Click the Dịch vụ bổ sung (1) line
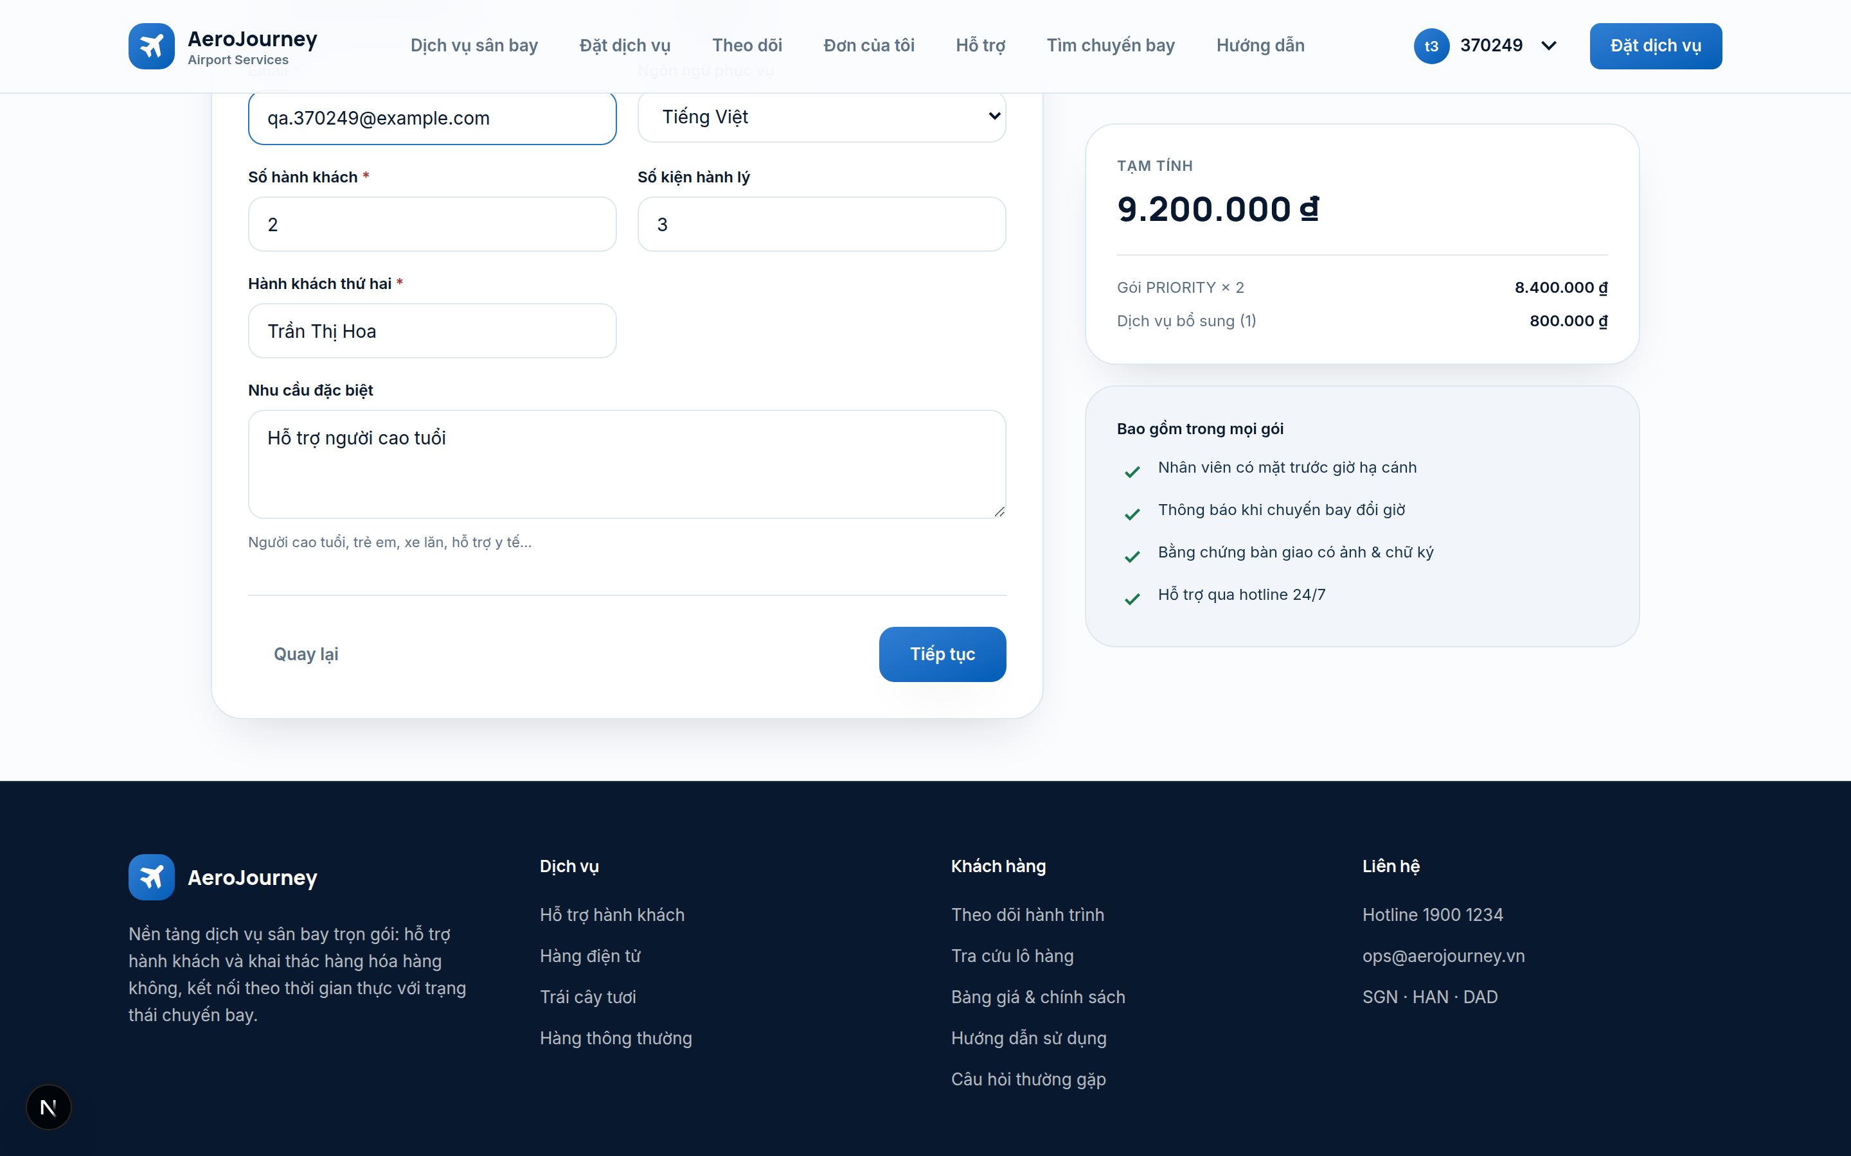The image size is (1851, 1156). point(1186,321)
